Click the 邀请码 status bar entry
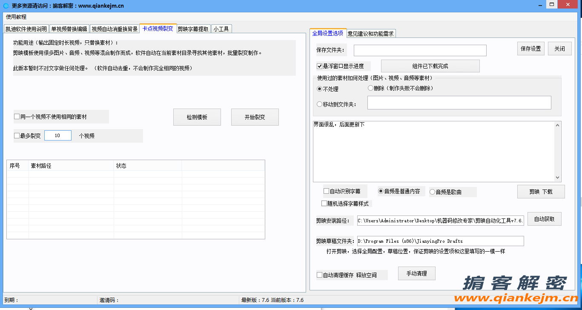The height and width of the screenshot is (310, 582). (109, 300)
